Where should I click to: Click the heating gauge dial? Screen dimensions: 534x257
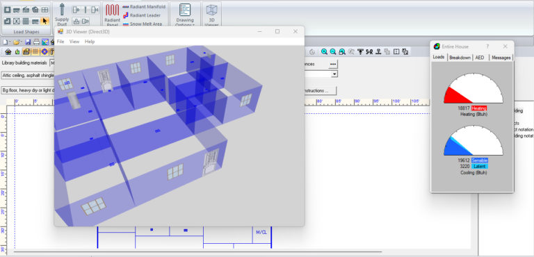point(473,88)
